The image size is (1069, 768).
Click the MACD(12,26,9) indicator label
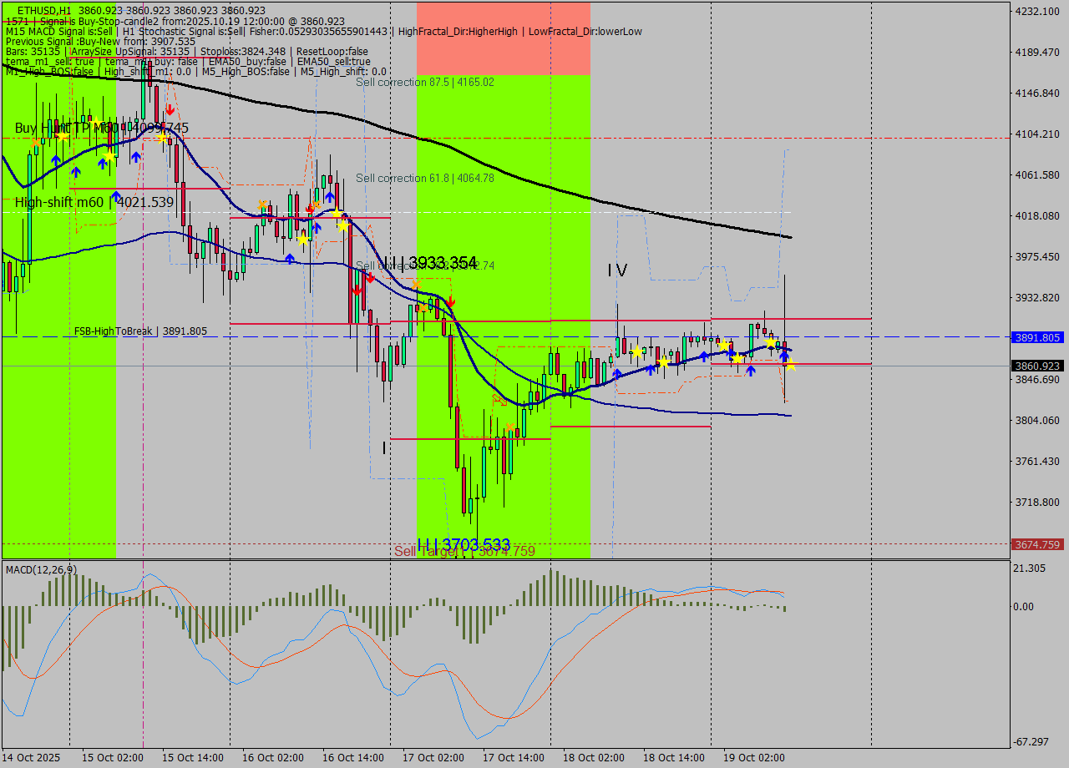(x=42, y=569)
